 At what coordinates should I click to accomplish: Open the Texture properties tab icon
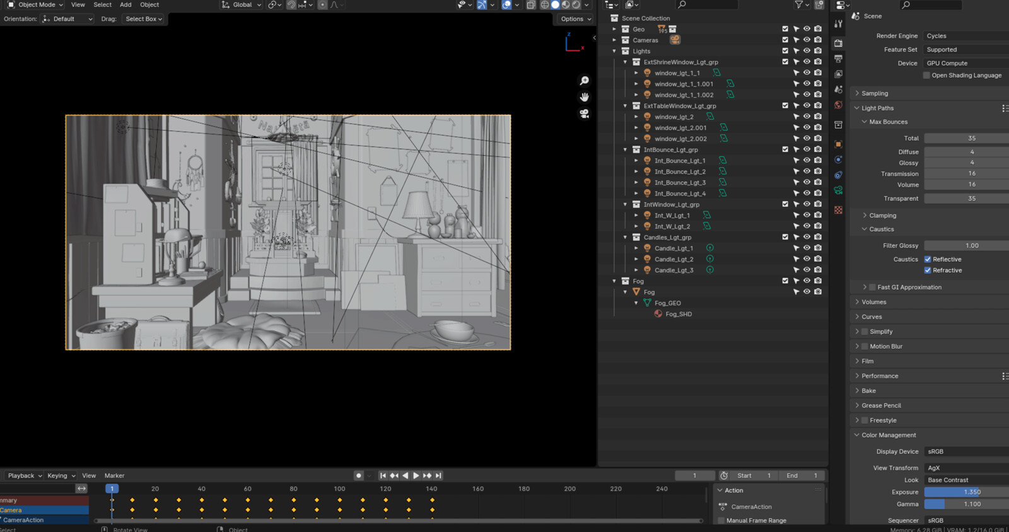click(838, 210)
